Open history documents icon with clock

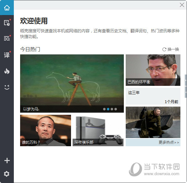(7, 23)
